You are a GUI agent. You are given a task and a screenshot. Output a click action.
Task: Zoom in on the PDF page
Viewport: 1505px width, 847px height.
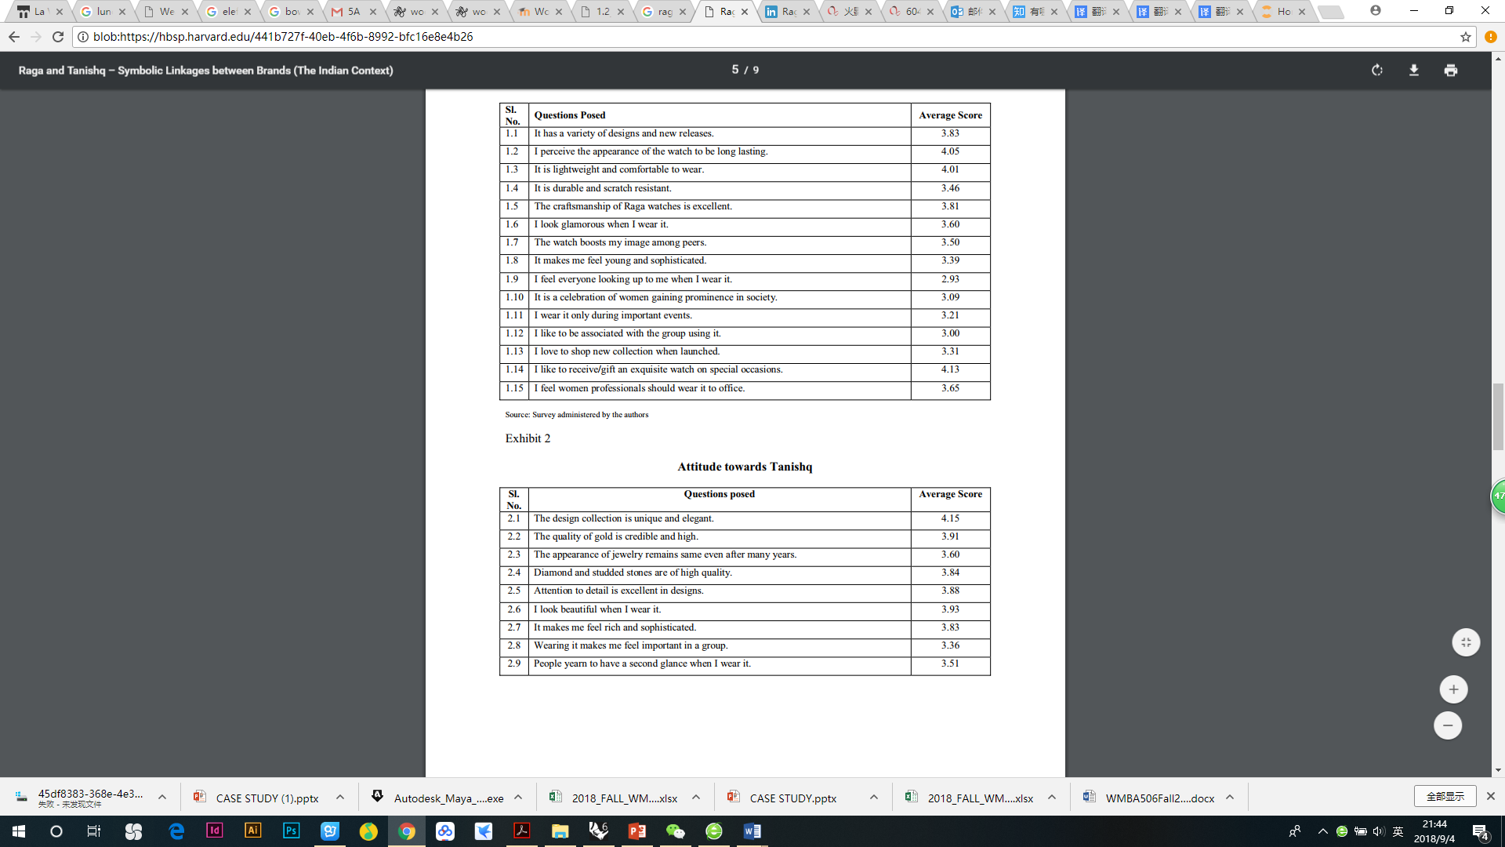(1453, 689)
